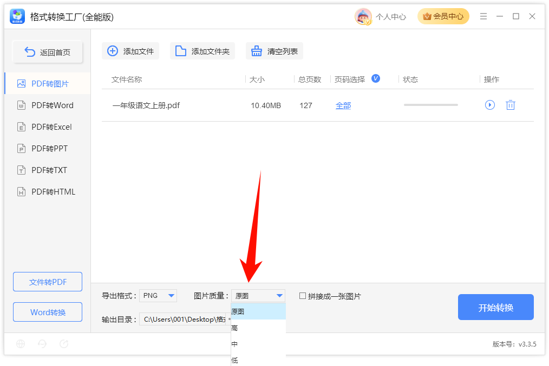549x366 pixels.
Task: Choose 高 quality option
Action: click(x=258, y=328)
